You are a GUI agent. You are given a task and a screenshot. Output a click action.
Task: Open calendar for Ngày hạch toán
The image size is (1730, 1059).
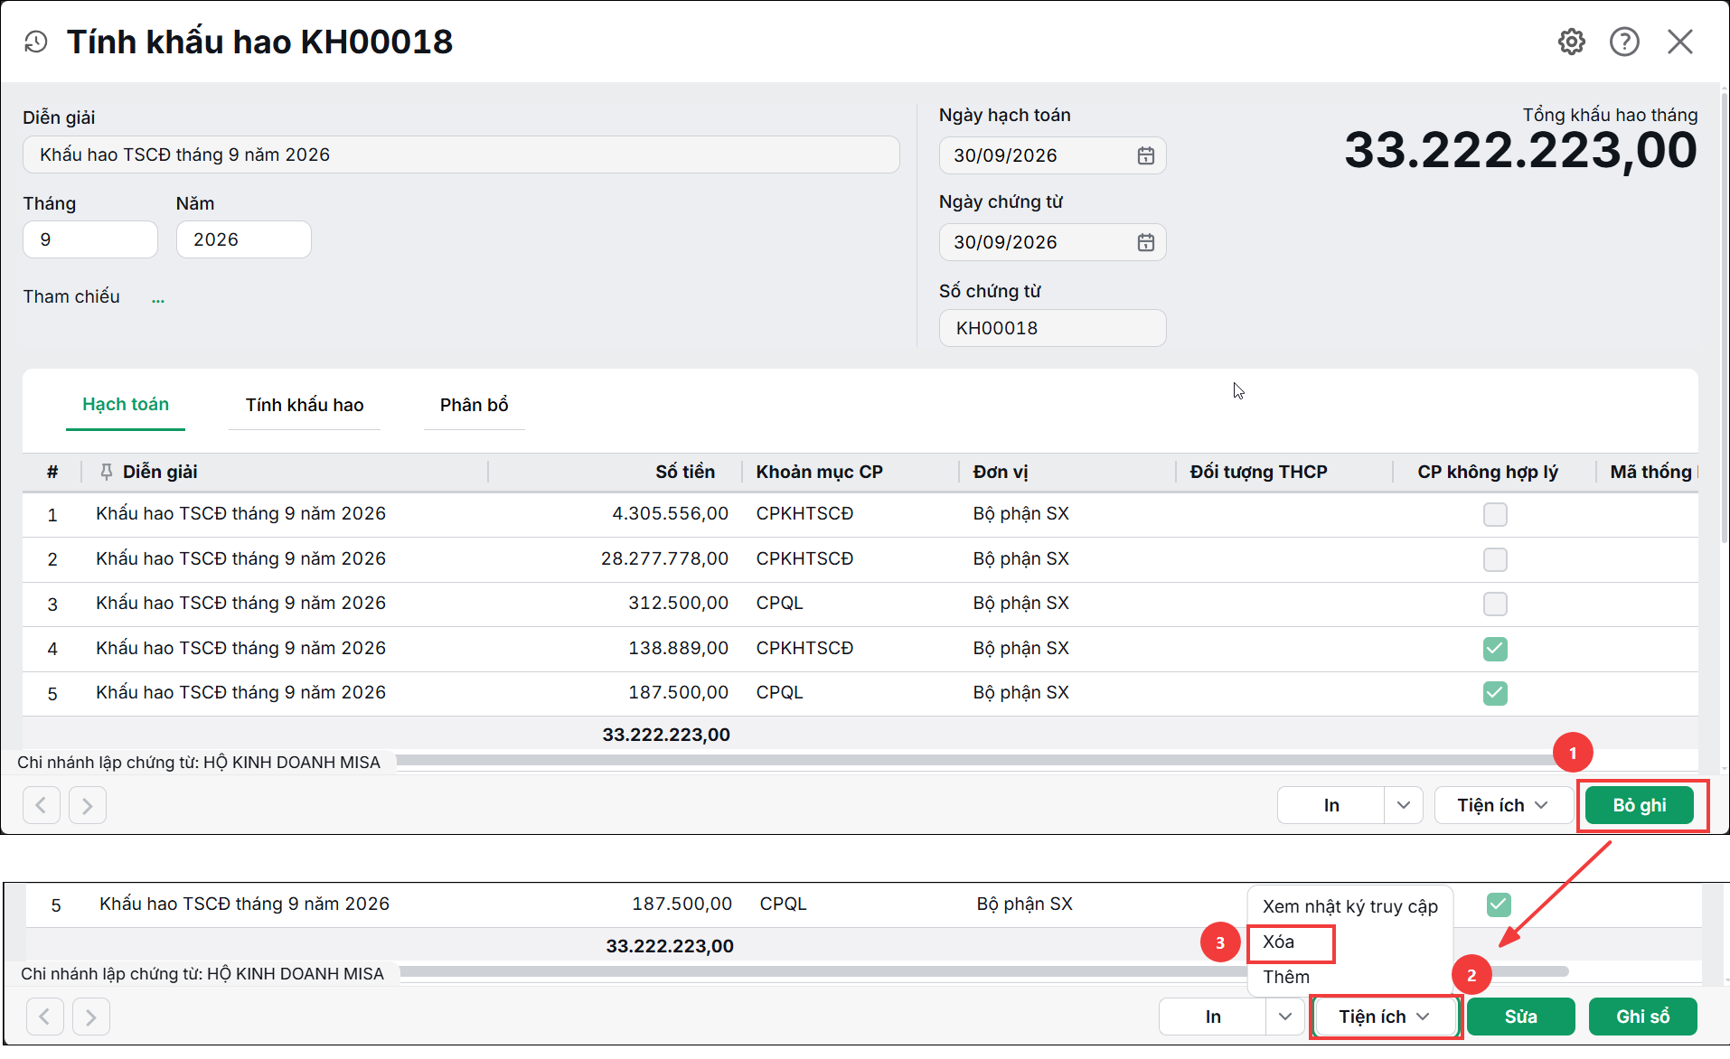click(1145, 155)
